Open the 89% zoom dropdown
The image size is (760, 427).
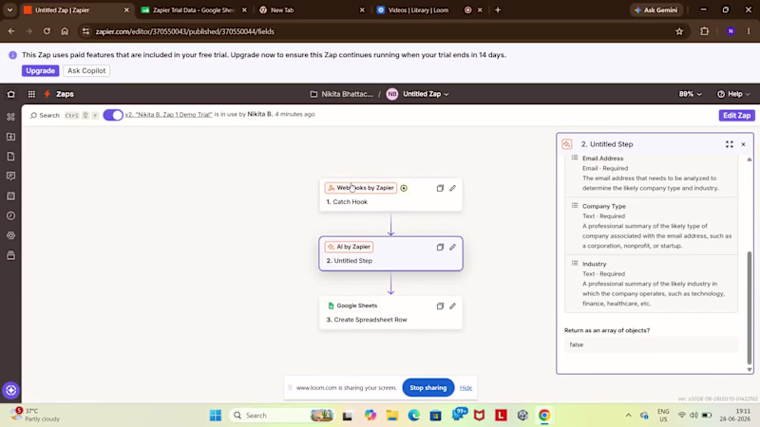pos(691,94)
